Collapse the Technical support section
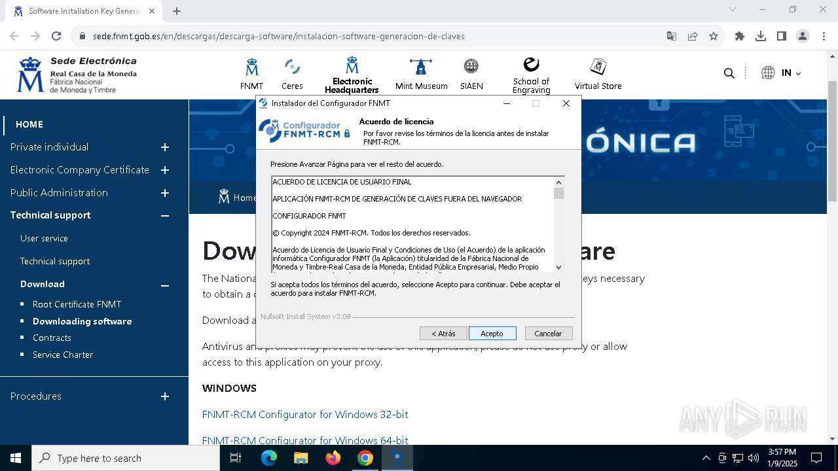Screen dimensions: 838x471 point(165,215)
